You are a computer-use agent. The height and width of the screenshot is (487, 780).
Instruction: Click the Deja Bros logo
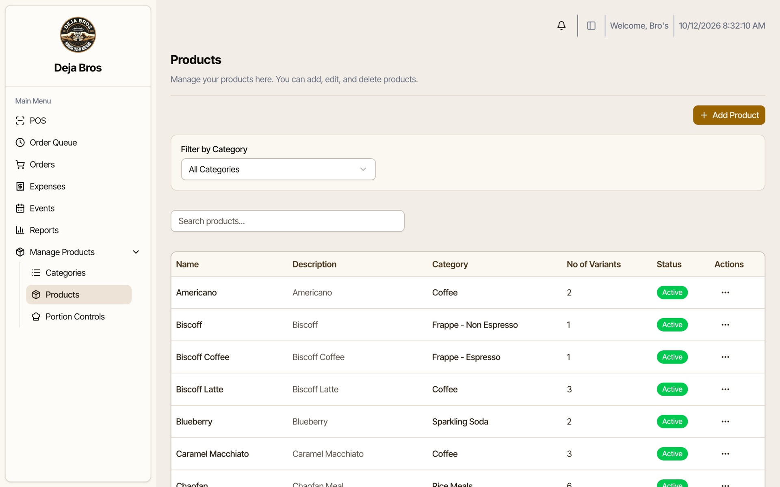[78, 34]
